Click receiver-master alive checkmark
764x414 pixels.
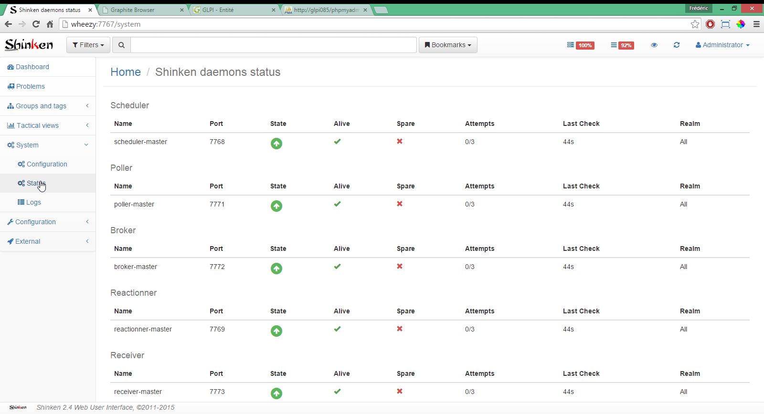point(337,391)
